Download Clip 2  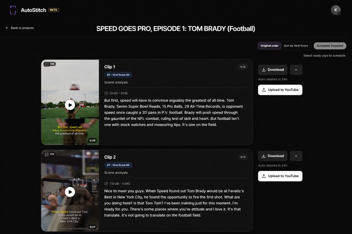click(273, 156)
